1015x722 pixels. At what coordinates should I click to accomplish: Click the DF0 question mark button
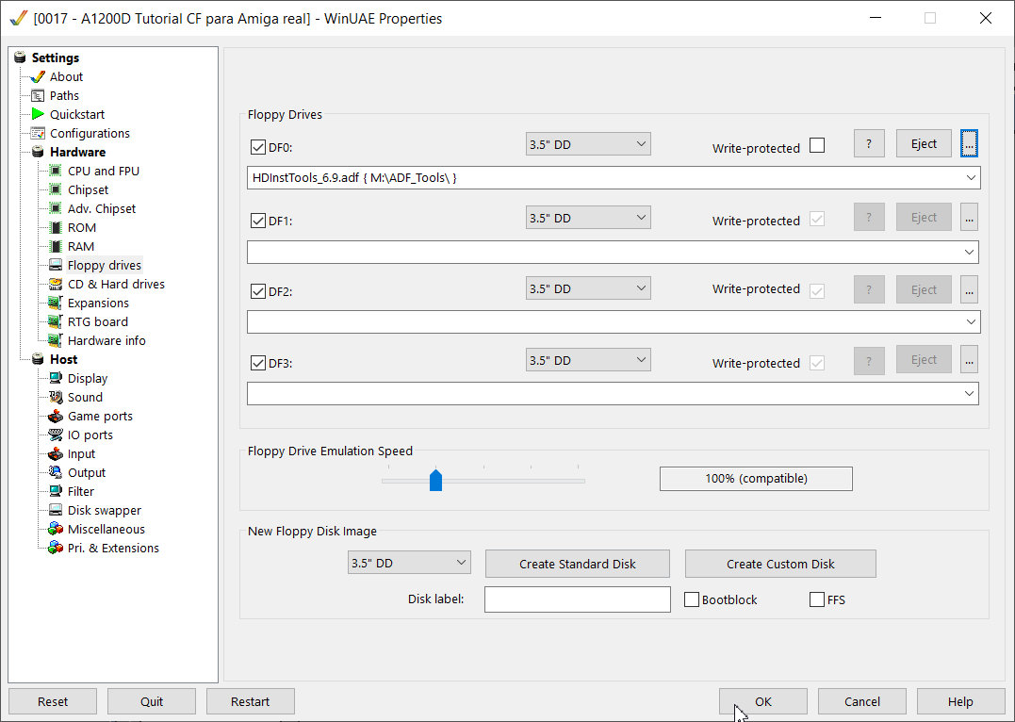[x=869, y=143]
